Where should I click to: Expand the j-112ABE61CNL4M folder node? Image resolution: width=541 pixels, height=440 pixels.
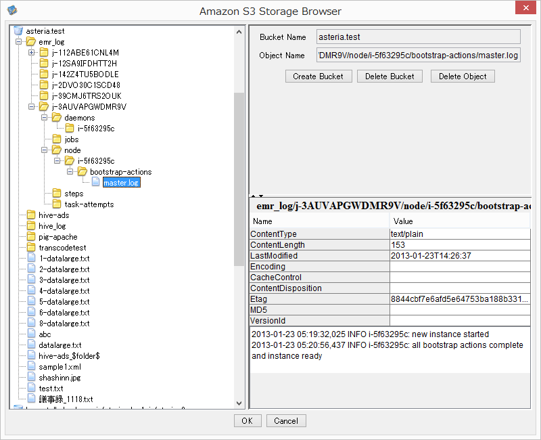[31, 53]
